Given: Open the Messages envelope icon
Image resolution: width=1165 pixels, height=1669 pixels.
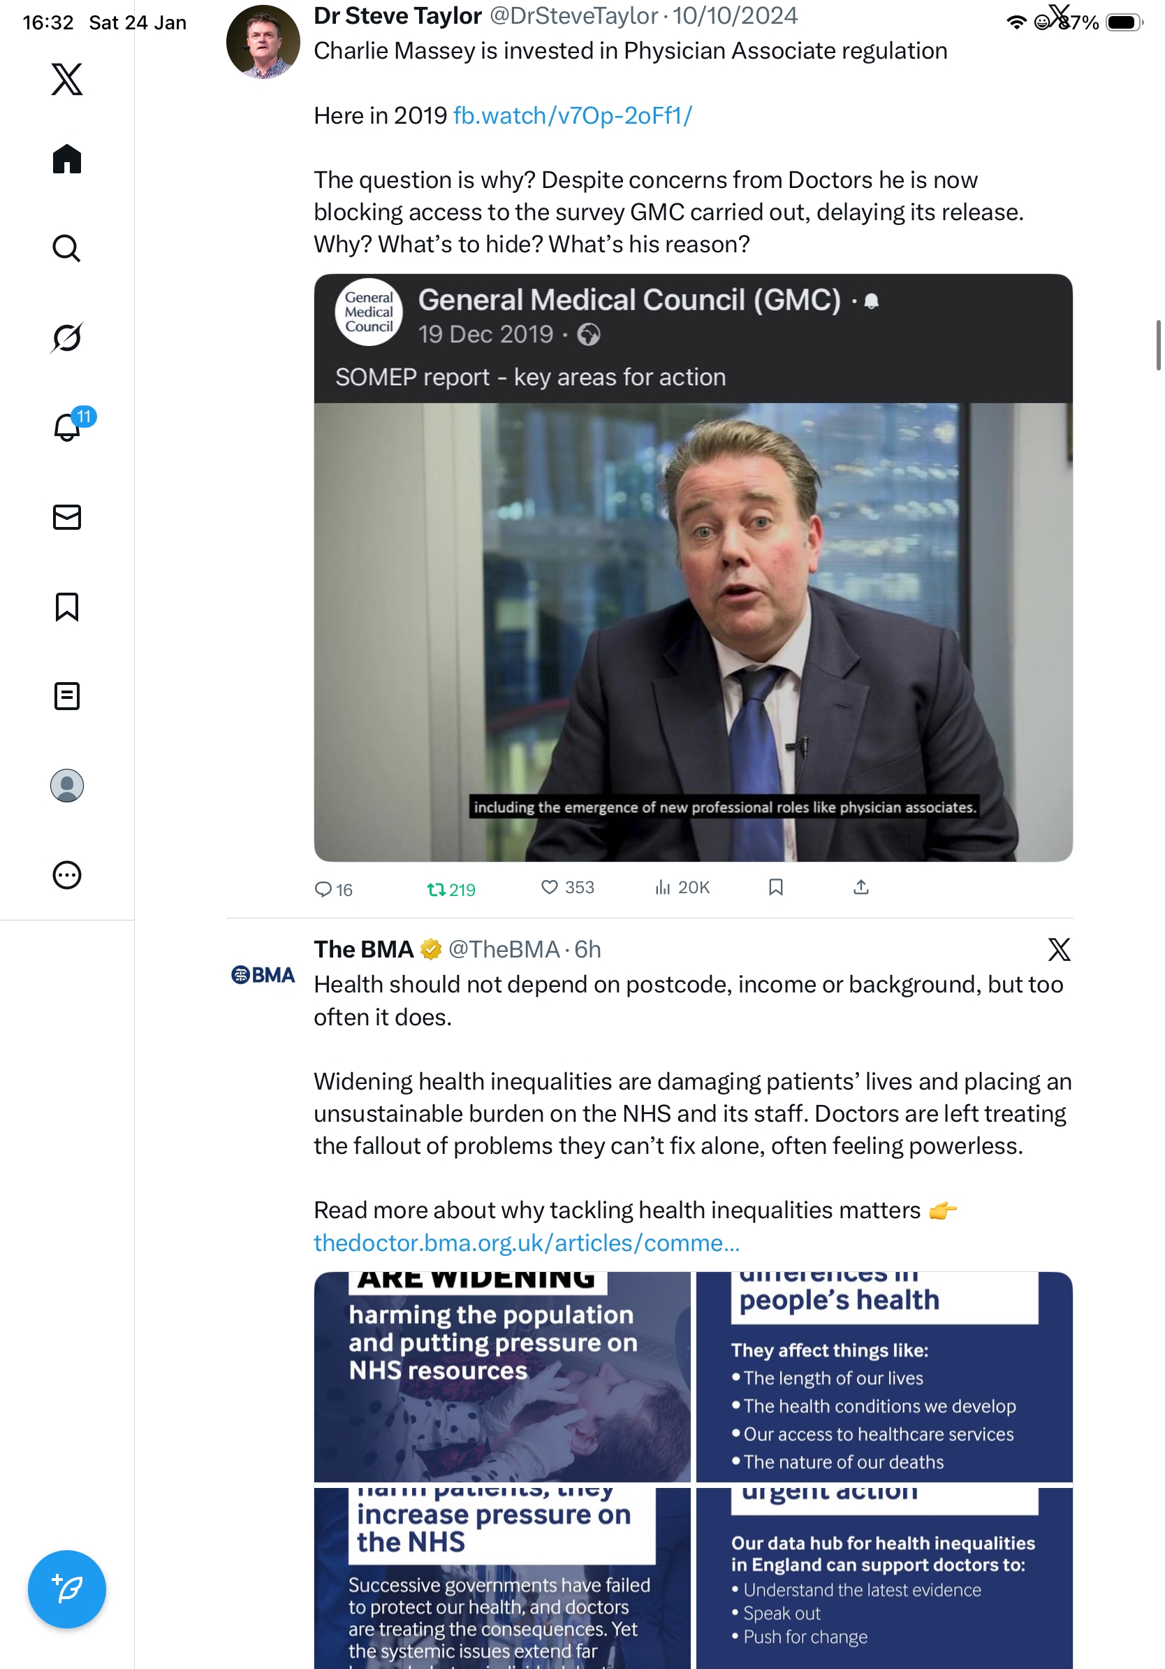Looking at the screenshot, I should [67, 516].
